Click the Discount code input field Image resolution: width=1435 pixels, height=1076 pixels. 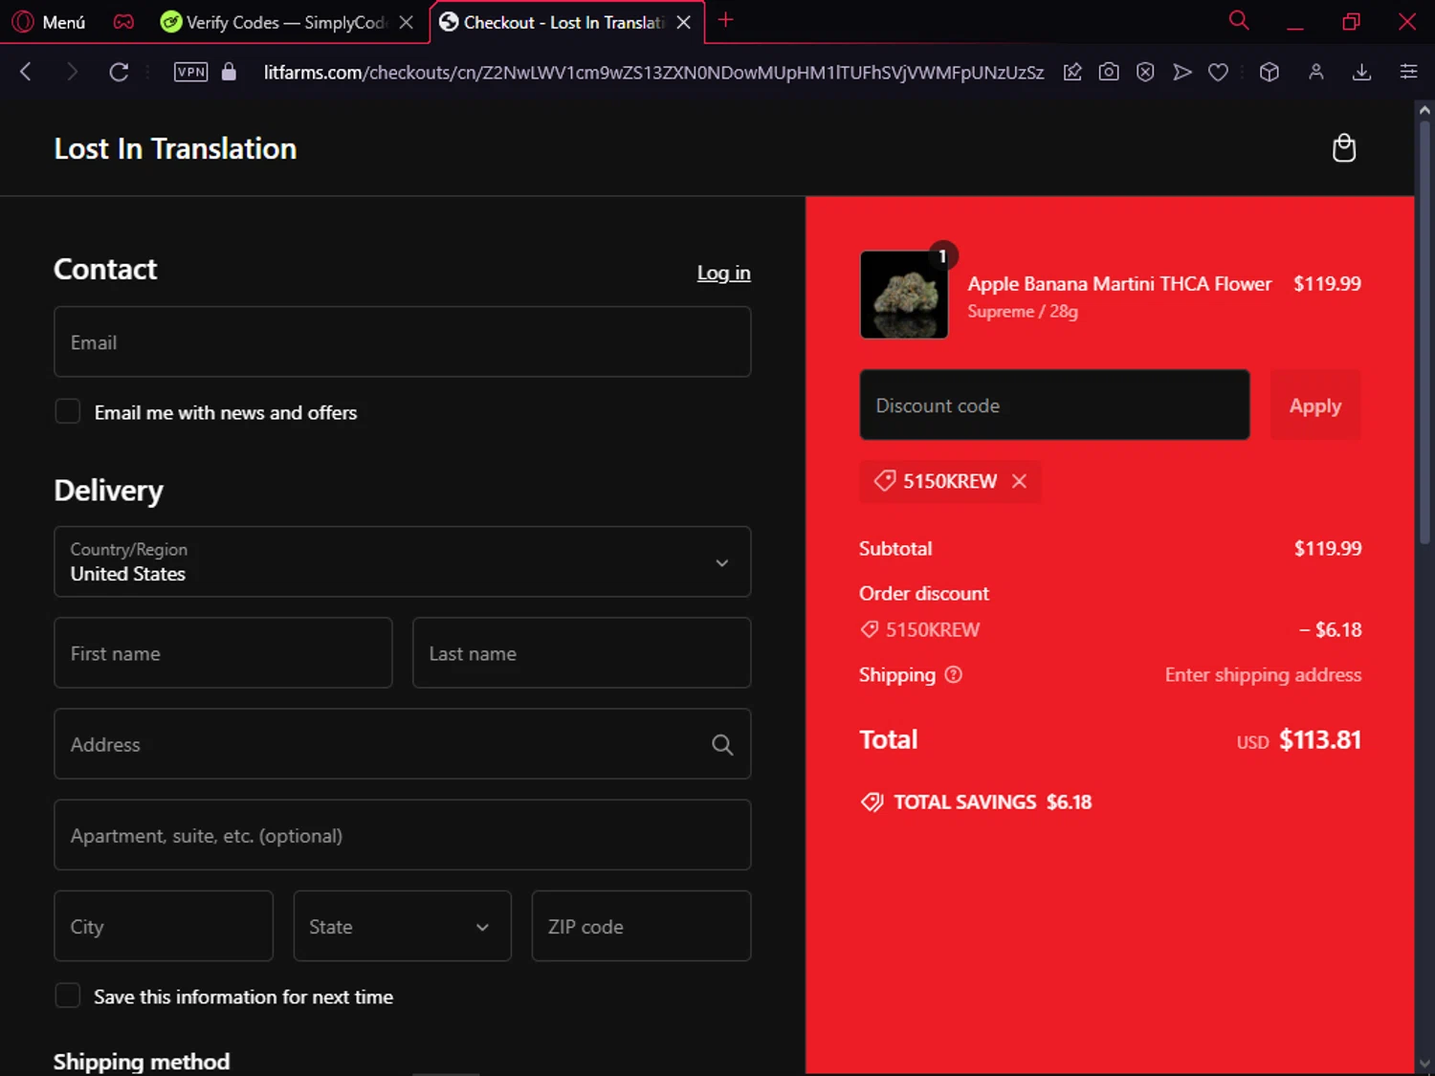coord(1054,405)
